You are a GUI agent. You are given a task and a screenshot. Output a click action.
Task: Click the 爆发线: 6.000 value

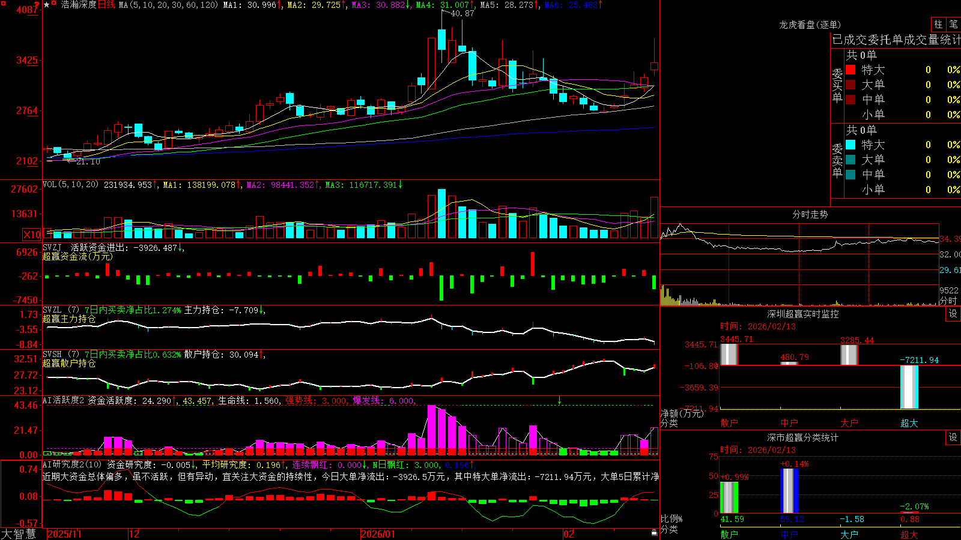pos(383,401)
